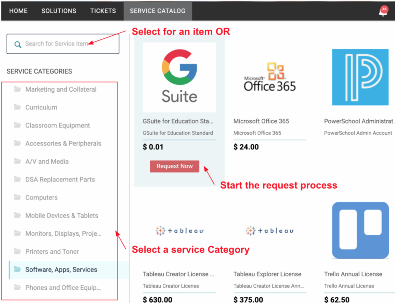Screen dimensions: 395x303
Task: Open Tableau Explorer License item title
Action: [267, 274]
